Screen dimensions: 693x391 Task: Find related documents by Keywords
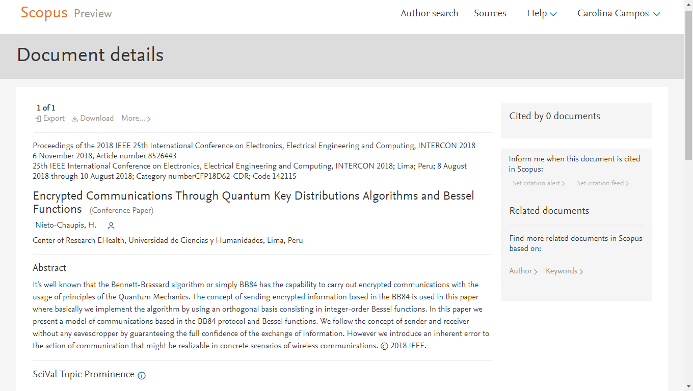[x=564, y=271]
